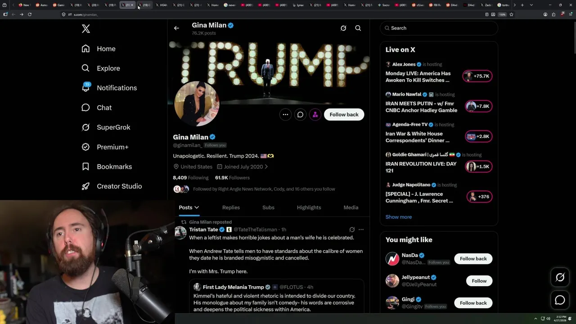The height and width of the screenshot is (324, 576).
Task: Click the Creator Studio rocket icon
Action: point(85,186)
